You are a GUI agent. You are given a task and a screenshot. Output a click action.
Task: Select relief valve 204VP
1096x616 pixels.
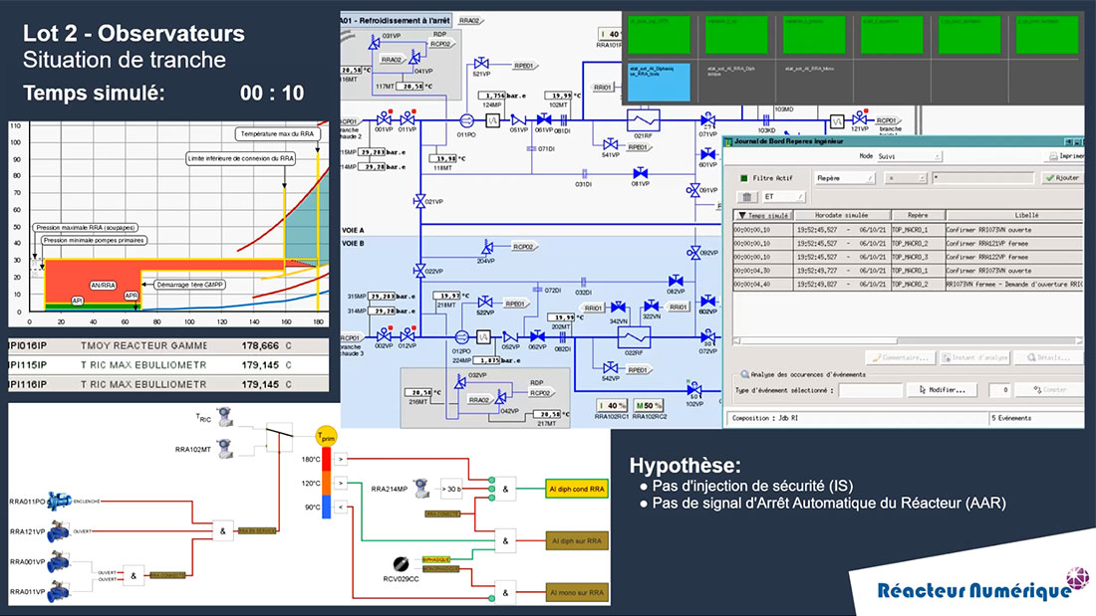point(487,247)
